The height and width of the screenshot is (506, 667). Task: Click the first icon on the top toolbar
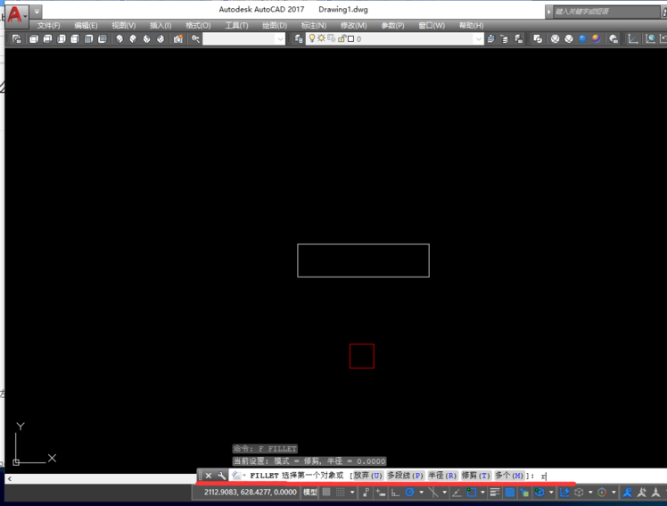(x=18, y=39)
